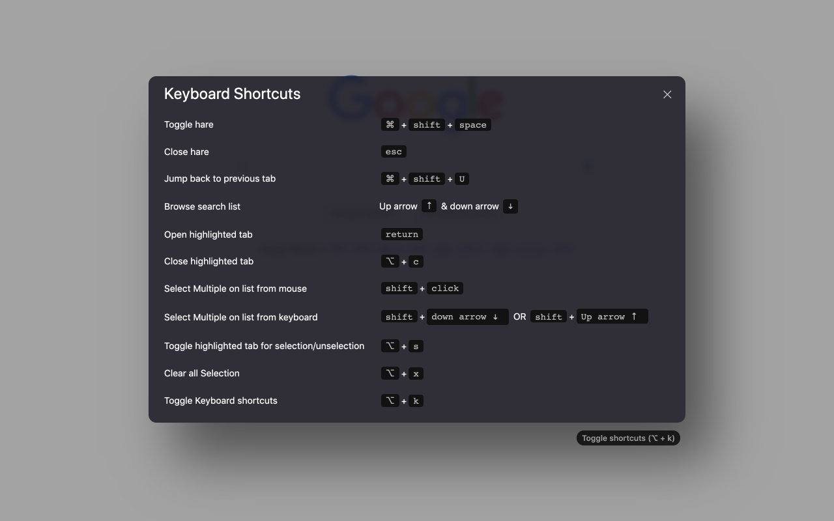Click the x key badge for Clear all Selection
This screenshot has width=834, height=521.
(416, 374)
